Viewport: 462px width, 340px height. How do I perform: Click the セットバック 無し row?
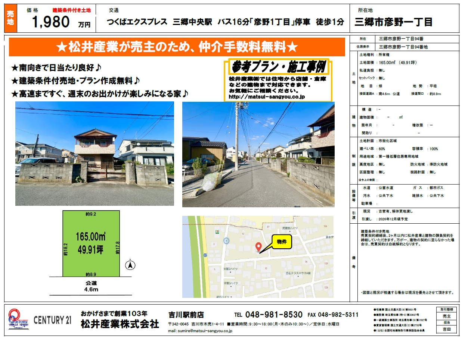(372, 78)
